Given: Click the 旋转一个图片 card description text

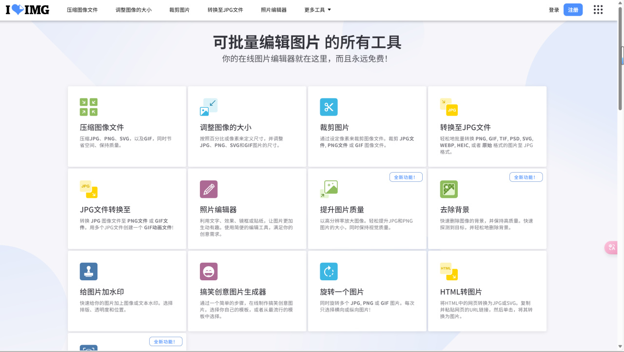Looking at the screenshot, I should pos(367,307).
